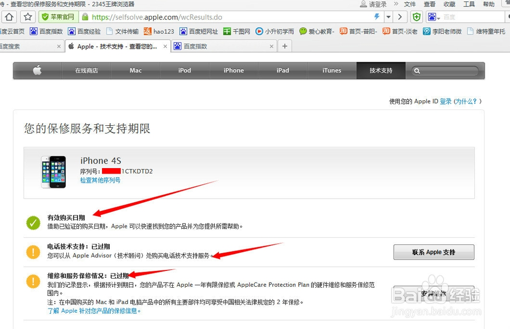Open the 首页-淡老 bookmark
510x329 pixels.
400,31
